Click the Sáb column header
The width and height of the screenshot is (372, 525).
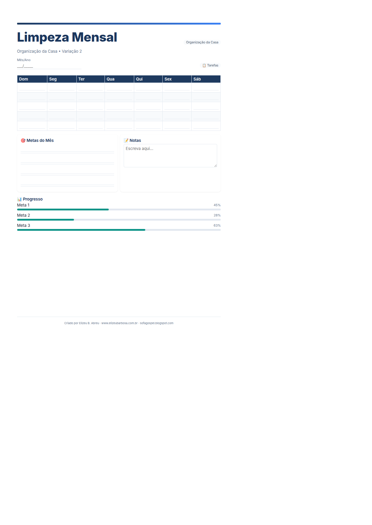[206, 79]
